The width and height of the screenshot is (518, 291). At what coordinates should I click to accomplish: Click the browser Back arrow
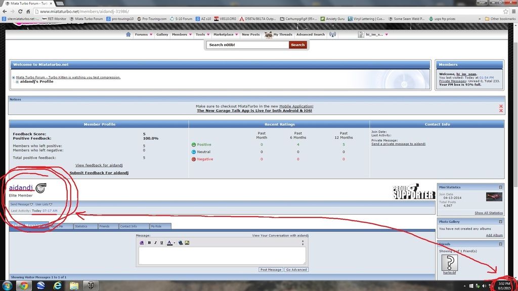pyautogui.click(x=5, y=11)
